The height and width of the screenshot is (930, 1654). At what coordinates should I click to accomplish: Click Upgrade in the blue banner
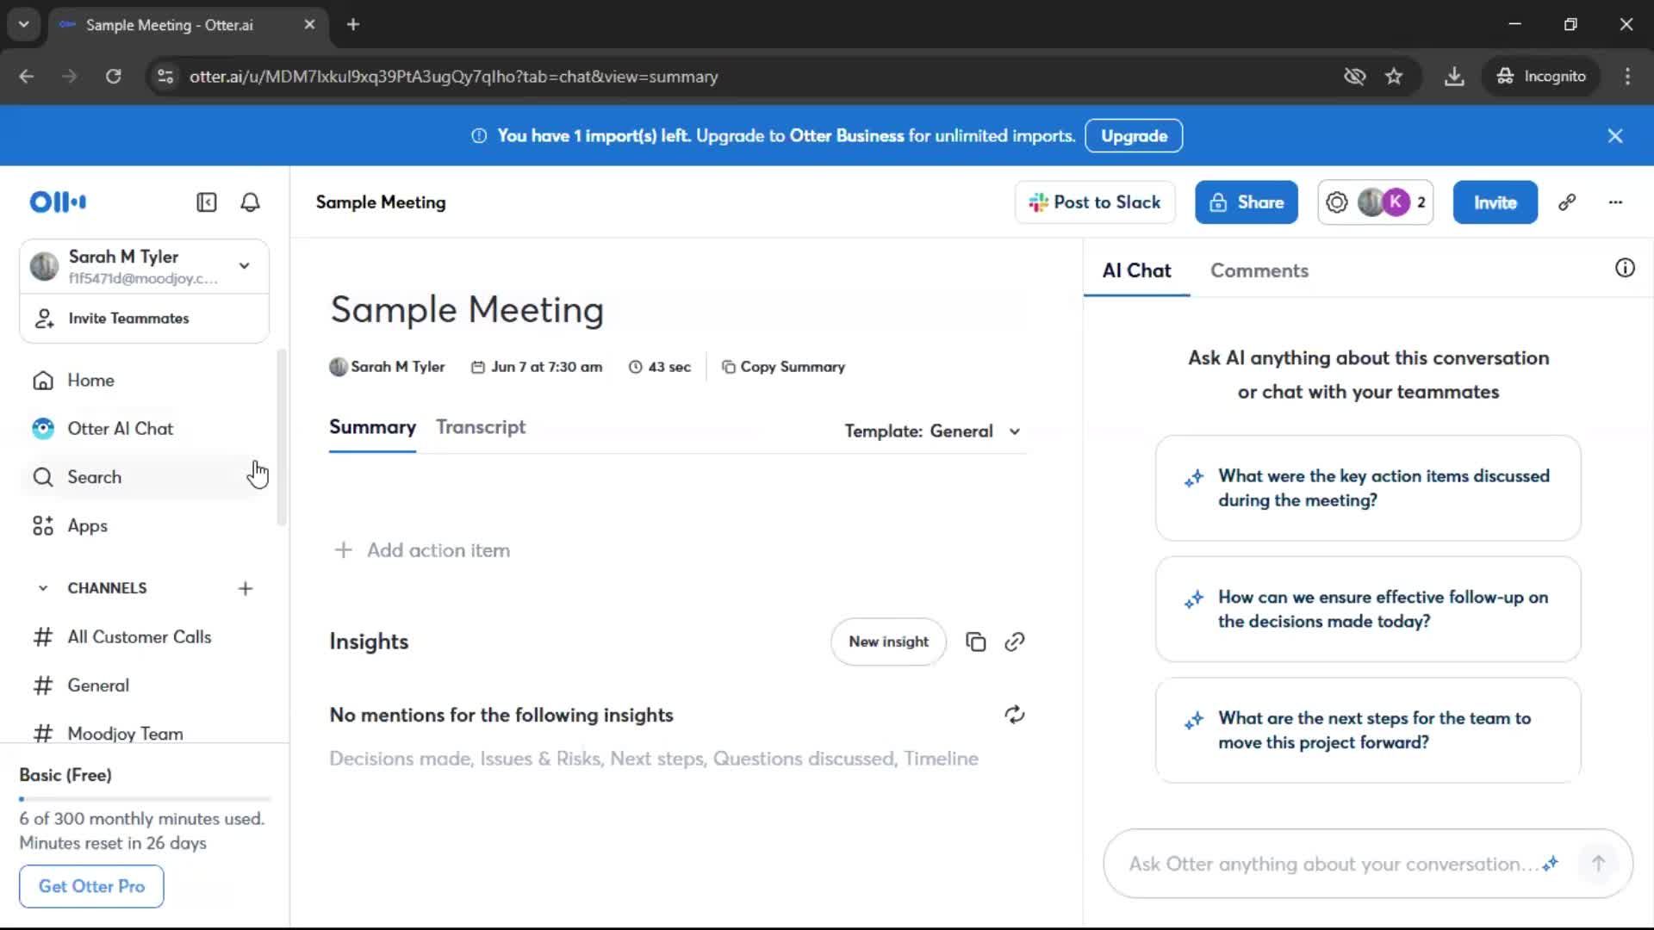1134,136
